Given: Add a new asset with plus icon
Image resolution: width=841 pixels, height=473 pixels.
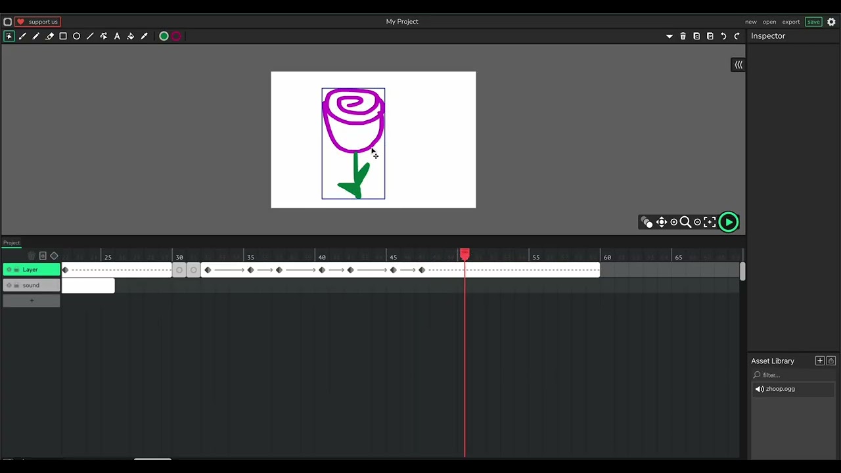Looking at the screenshot, I should click(820, 361).
